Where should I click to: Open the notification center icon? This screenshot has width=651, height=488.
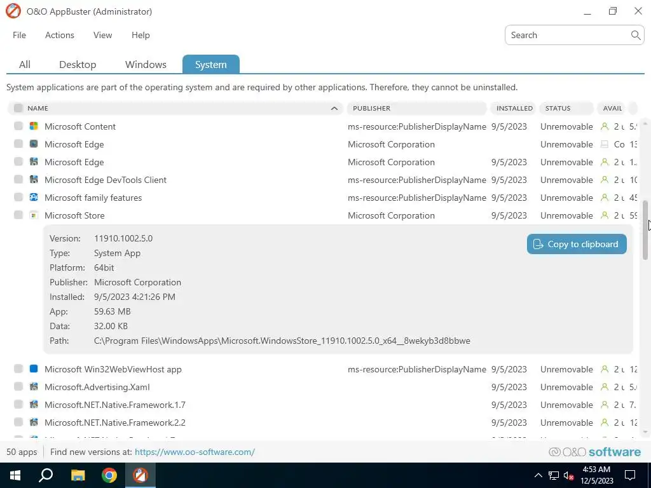point(630,475)
